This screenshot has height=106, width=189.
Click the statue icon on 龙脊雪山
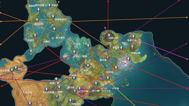pos(128,59)
